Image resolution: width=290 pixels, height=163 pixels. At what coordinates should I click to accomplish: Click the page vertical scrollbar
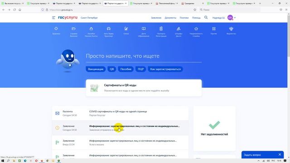tap(289, 86)
